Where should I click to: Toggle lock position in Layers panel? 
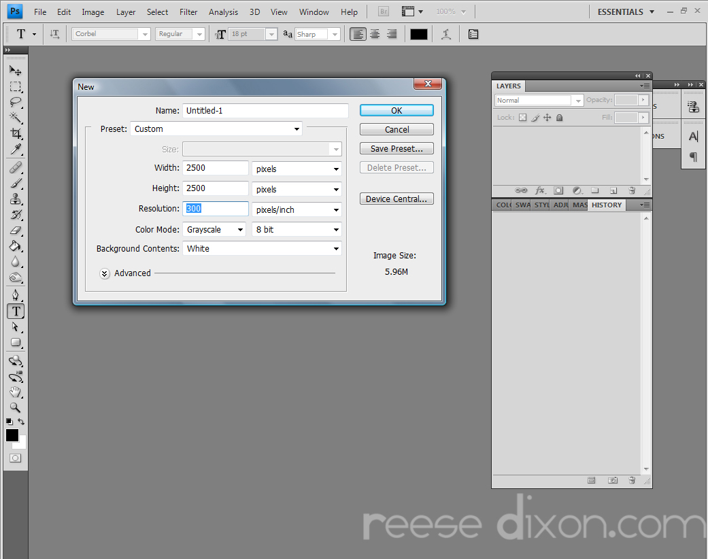pos(547,118)
